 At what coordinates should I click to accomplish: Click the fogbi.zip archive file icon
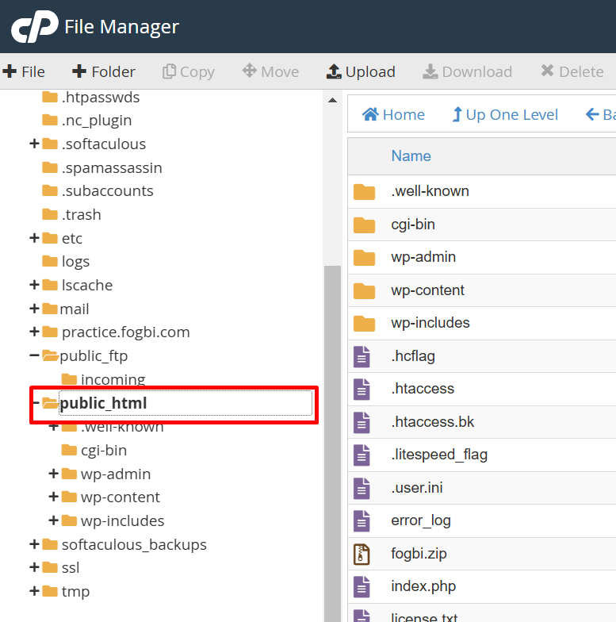362,554
